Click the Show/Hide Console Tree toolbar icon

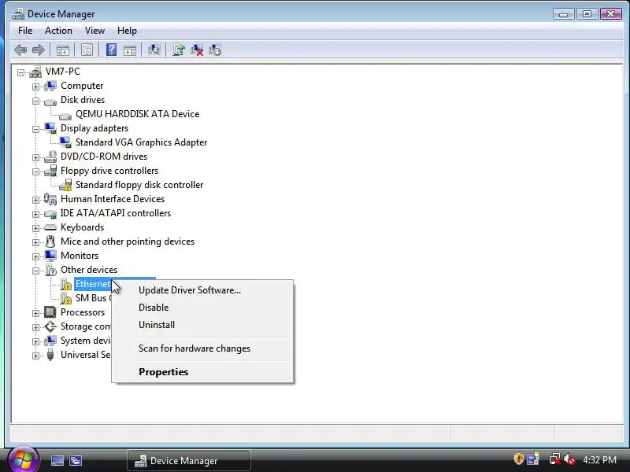[63, 50]
